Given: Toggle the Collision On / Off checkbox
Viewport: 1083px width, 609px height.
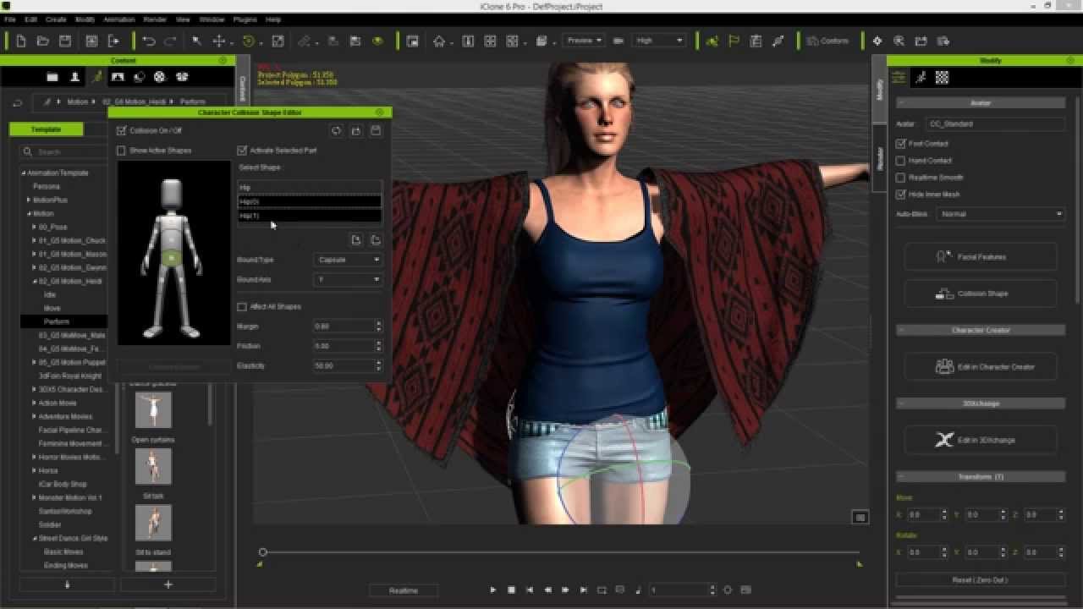Looking at the screenshot, I should [121, 131].
